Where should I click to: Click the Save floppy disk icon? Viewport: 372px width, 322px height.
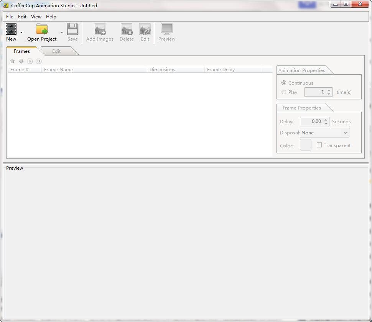coord(72,29)
